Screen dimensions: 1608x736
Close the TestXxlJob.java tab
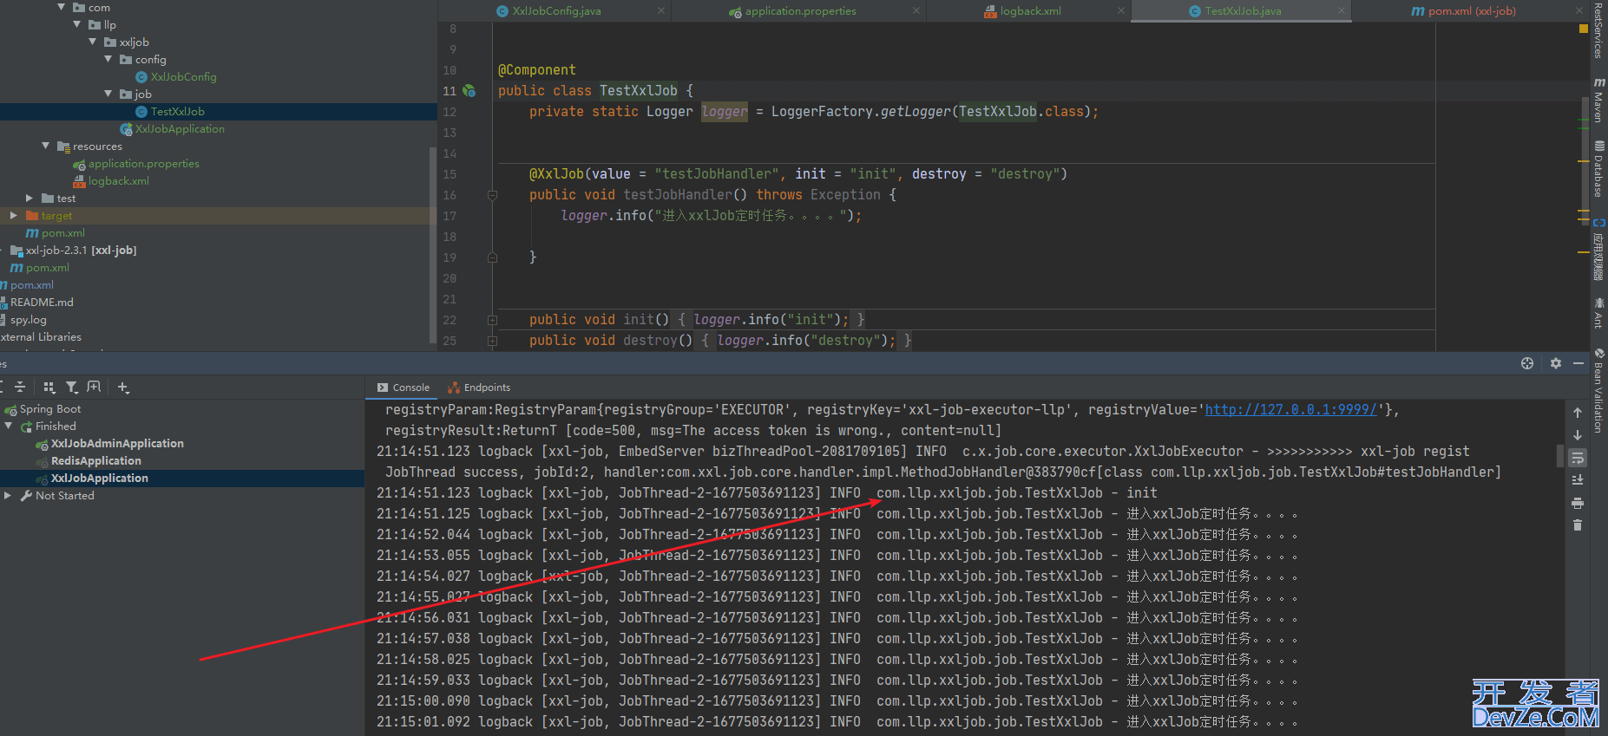pyautogui.click(x=1342, y=10)
